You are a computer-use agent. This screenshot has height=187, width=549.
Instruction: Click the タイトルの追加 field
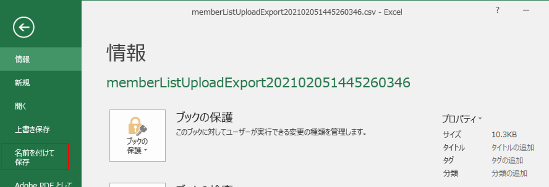point(513,148)
